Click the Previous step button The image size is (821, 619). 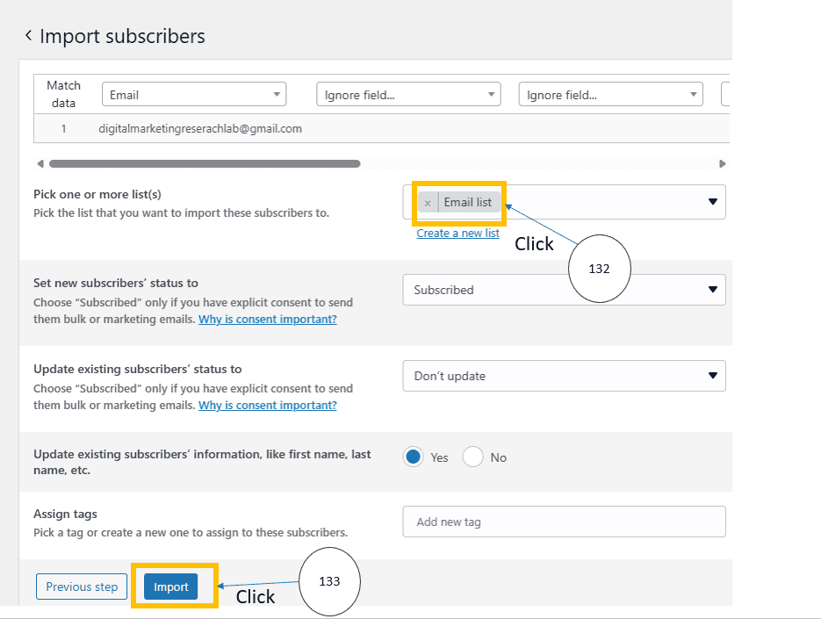(82, 587)
